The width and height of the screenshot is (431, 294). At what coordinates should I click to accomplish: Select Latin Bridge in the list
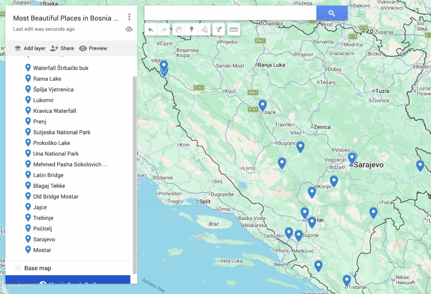[x=48, y=175]
